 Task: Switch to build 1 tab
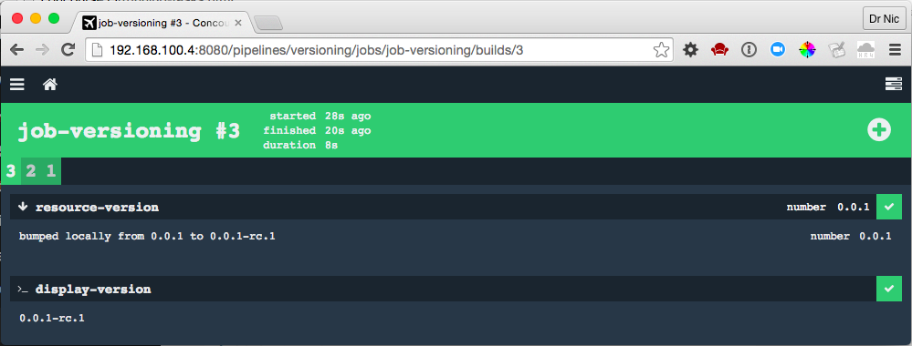coord(51,171)
